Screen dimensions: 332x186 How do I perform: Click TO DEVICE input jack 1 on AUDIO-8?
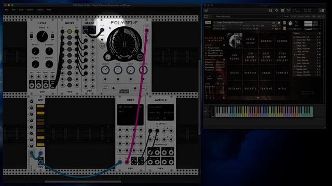tap(150, 131)
